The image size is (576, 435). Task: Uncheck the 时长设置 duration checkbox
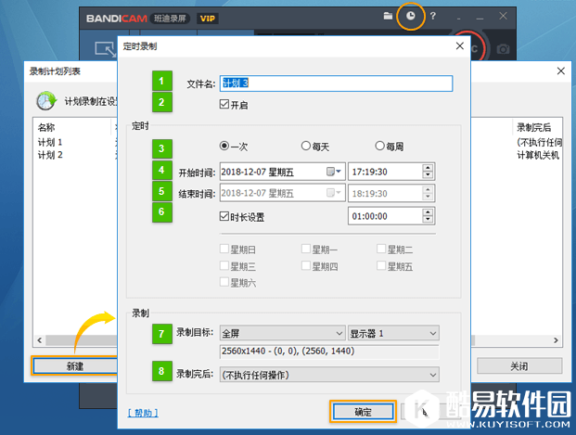click(224, 216)
